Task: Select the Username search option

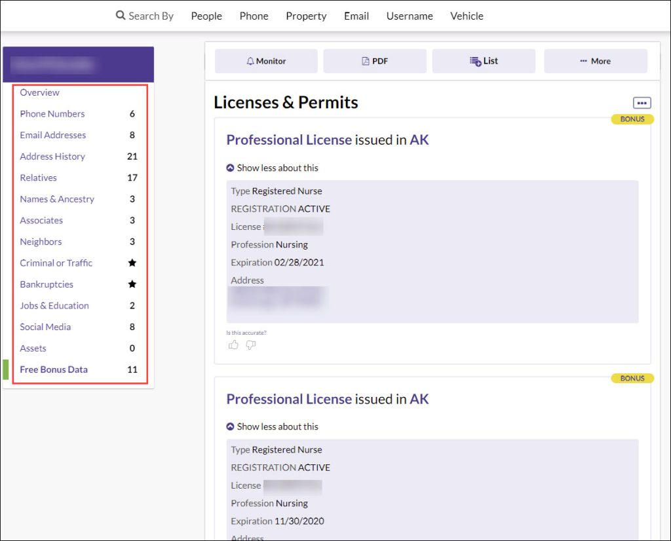Action: [x=410, y=16]
